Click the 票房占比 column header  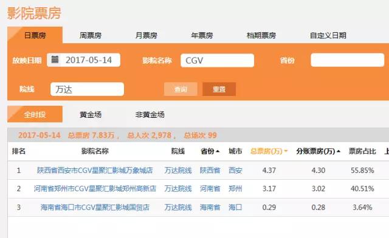coord(362,151)
